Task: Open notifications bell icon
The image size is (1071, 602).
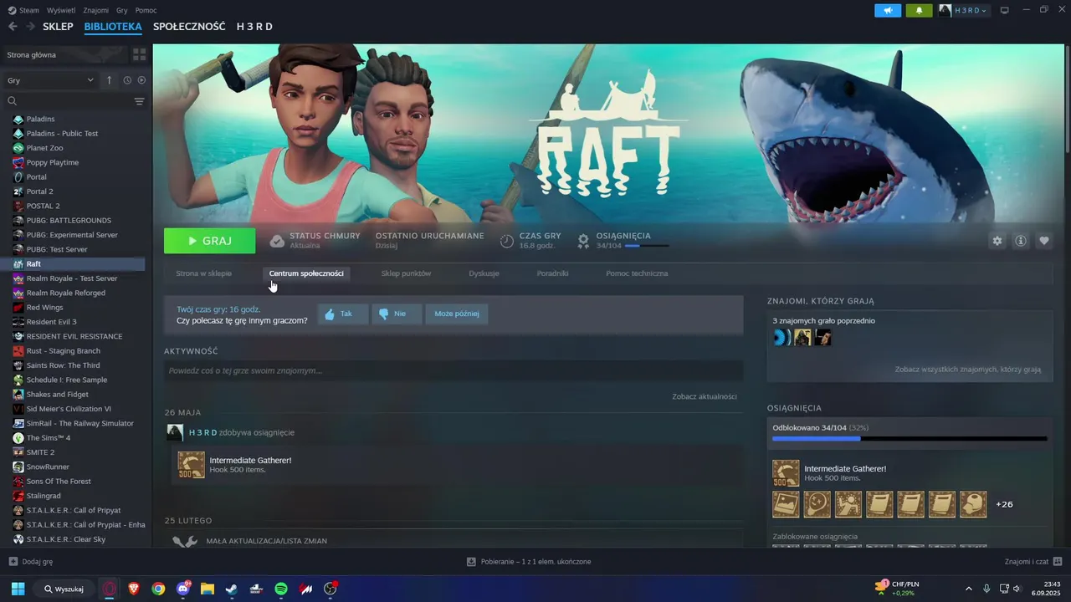Action: point(919,10)
